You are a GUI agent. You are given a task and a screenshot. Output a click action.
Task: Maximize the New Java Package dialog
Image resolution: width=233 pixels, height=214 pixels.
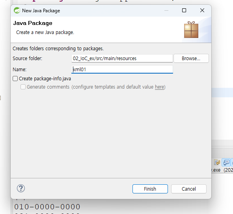click(184, 10)
